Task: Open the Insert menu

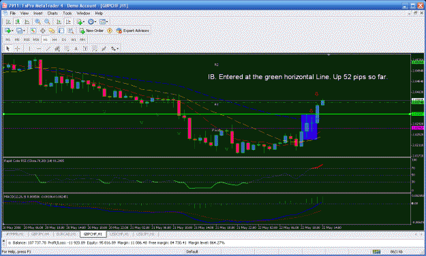Action: pos(37,13)
